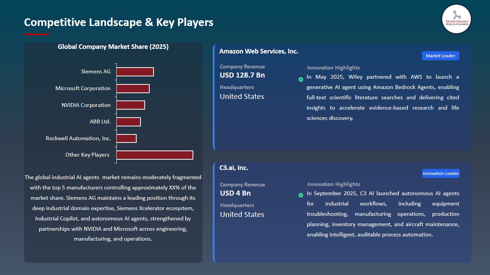Click Headquarters label in AWS card
Screen dimensions: 490x275
coord(237,87)
